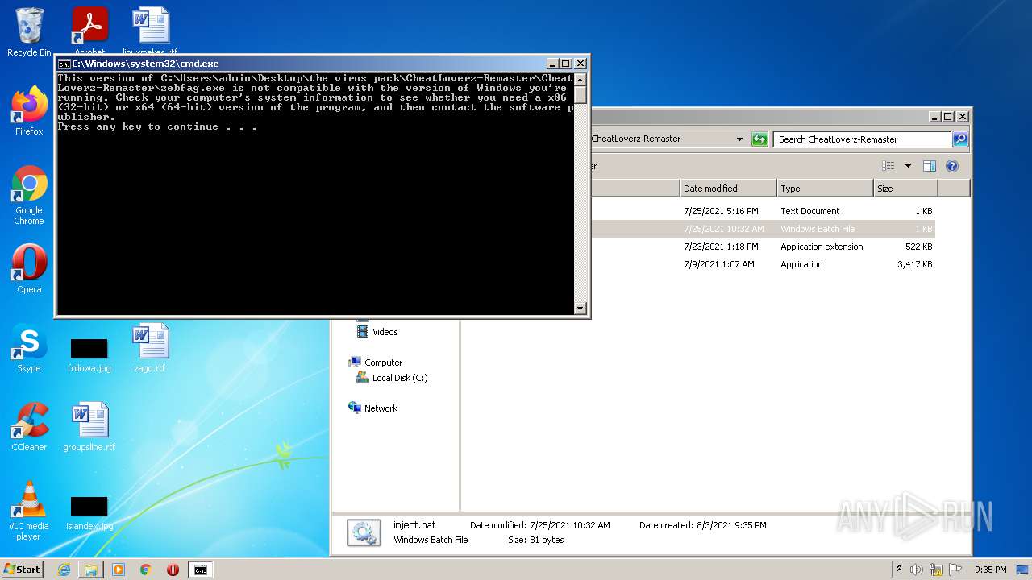Click the Explorer refresh button
This screenshot has height=580, width=1032.
tap(759, 139)
